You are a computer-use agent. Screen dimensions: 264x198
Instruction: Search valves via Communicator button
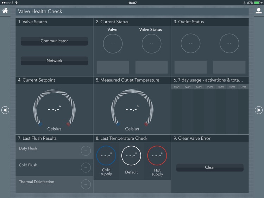(54, 41)
